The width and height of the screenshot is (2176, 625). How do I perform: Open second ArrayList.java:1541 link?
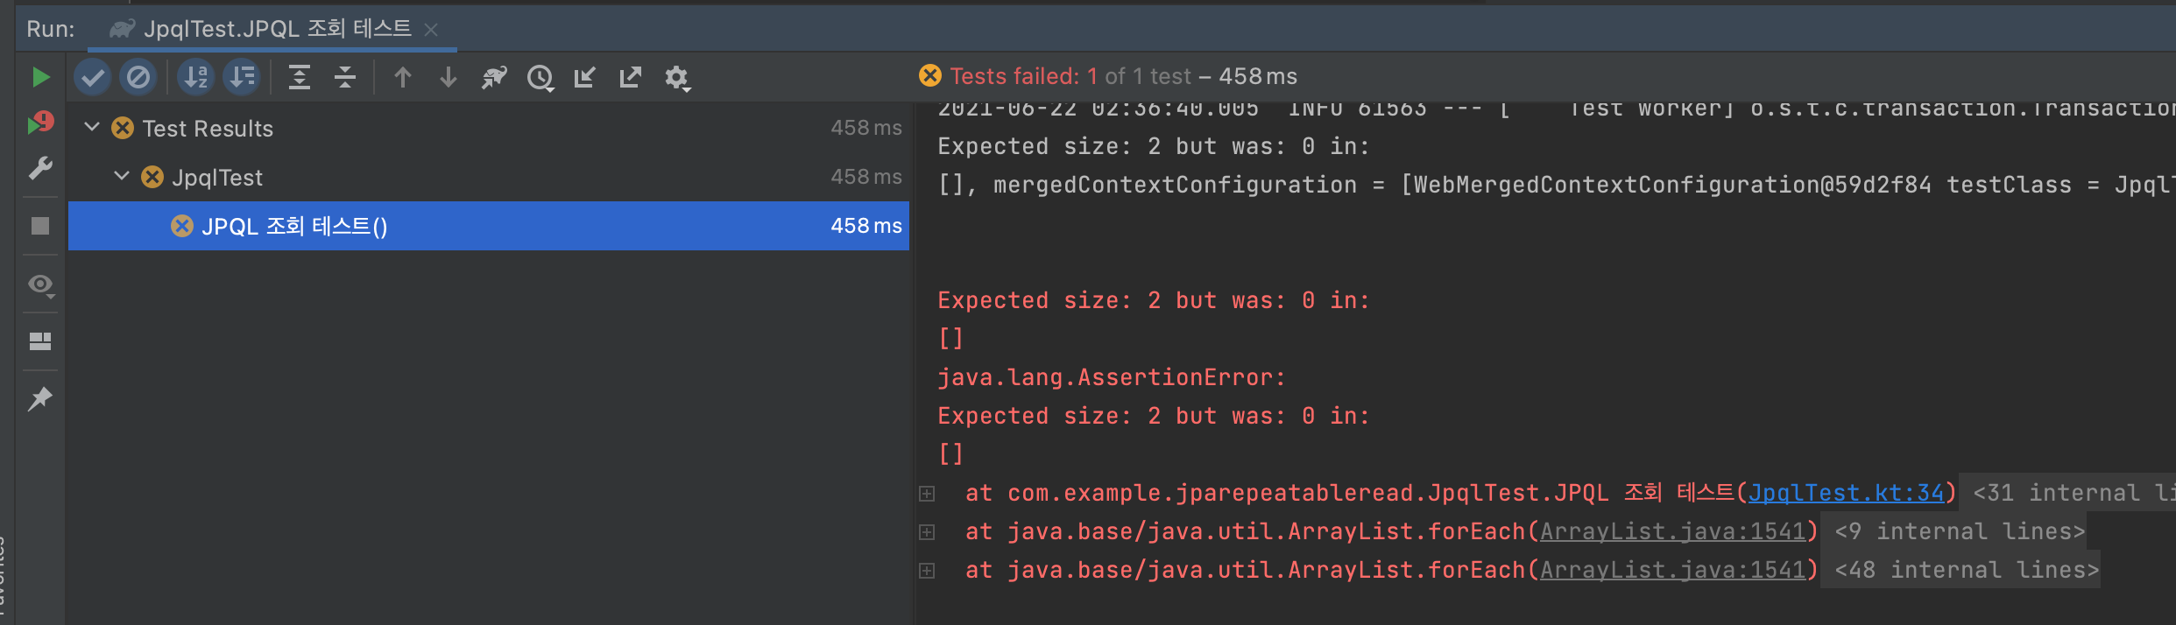(x=1673, y=571)
